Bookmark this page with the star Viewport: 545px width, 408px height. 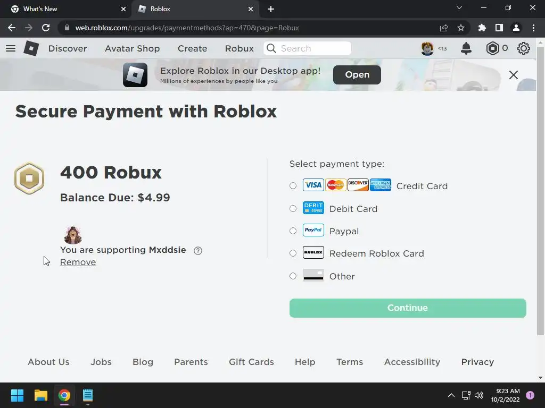461,28
